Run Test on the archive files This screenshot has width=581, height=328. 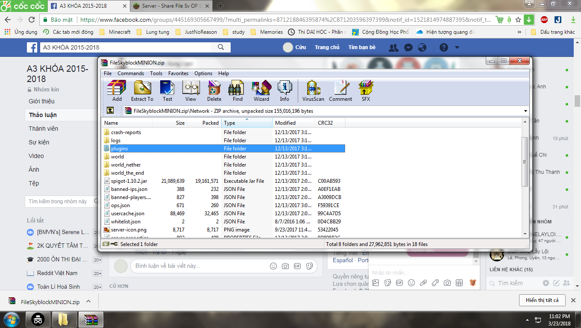coord(167,91)
